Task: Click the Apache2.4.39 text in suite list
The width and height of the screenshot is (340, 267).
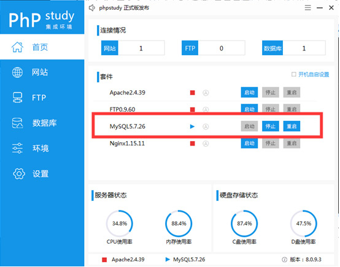Action: 127,93
